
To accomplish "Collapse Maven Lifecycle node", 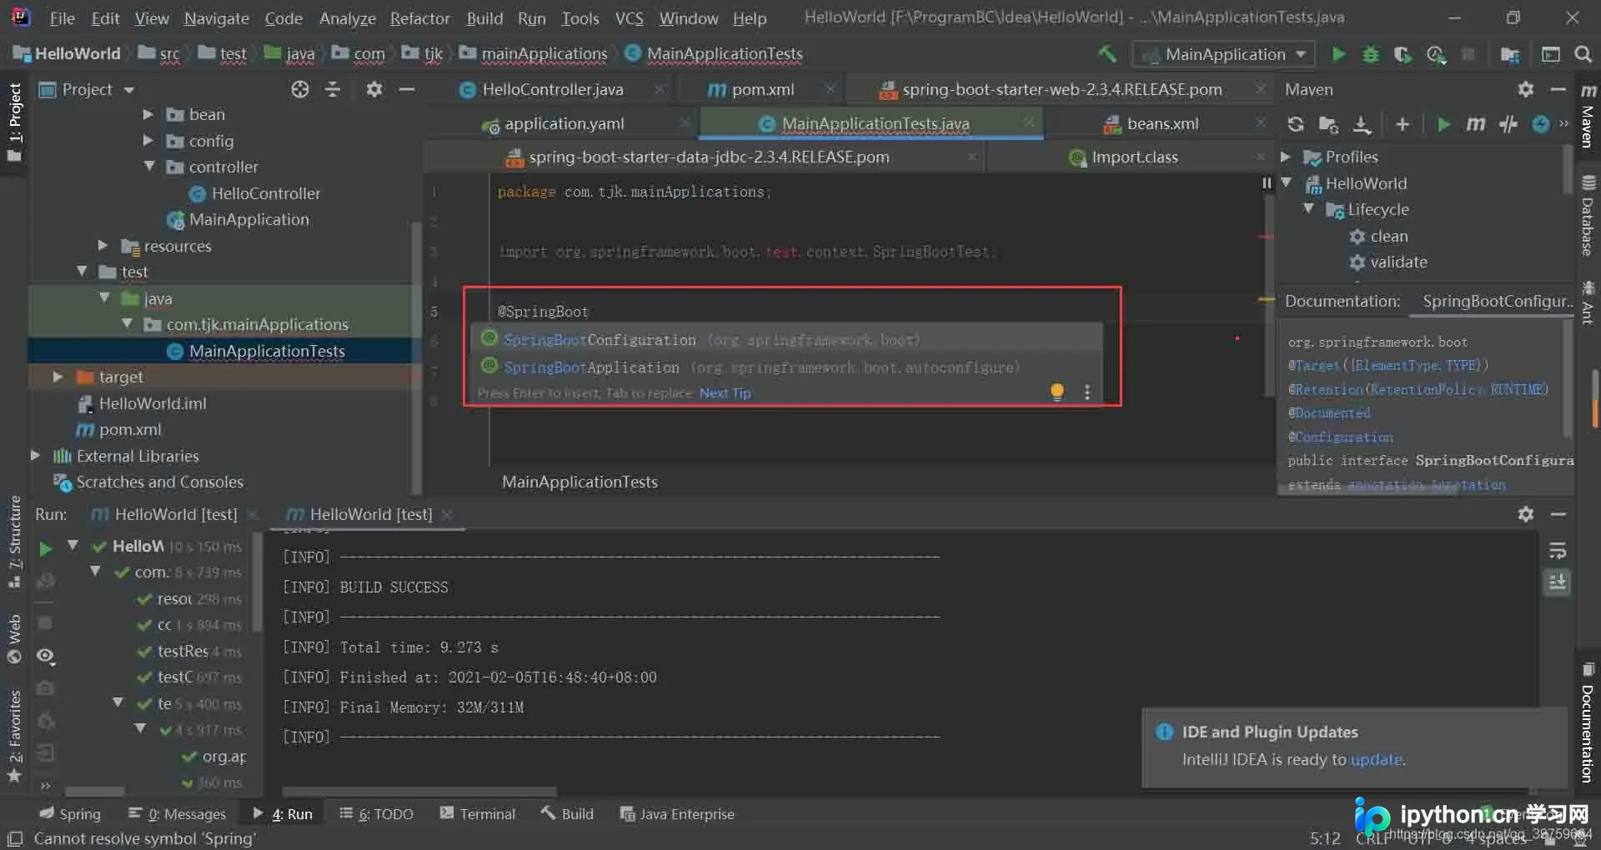I will click(1308, 209).
